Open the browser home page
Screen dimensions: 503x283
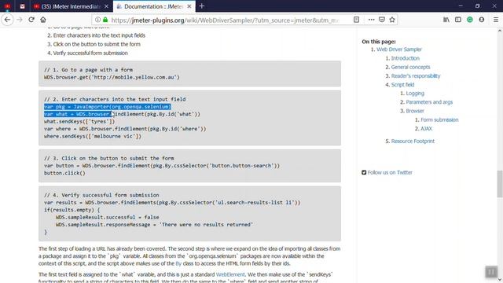[43, 20]
